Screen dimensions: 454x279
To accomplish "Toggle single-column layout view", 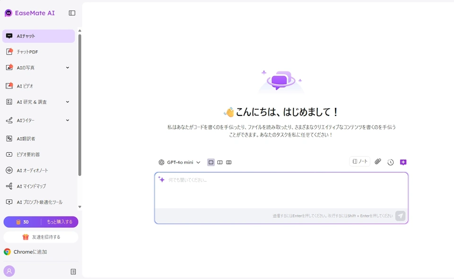I will coord(210,162).
